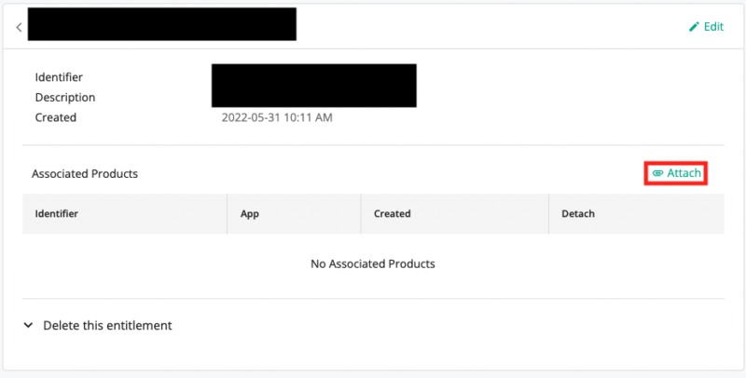
Task: Click the redacted entitlement title at top
Action: [161, 24]
